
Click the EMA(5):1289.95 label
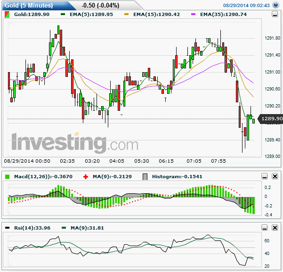[x=91, y=15]
